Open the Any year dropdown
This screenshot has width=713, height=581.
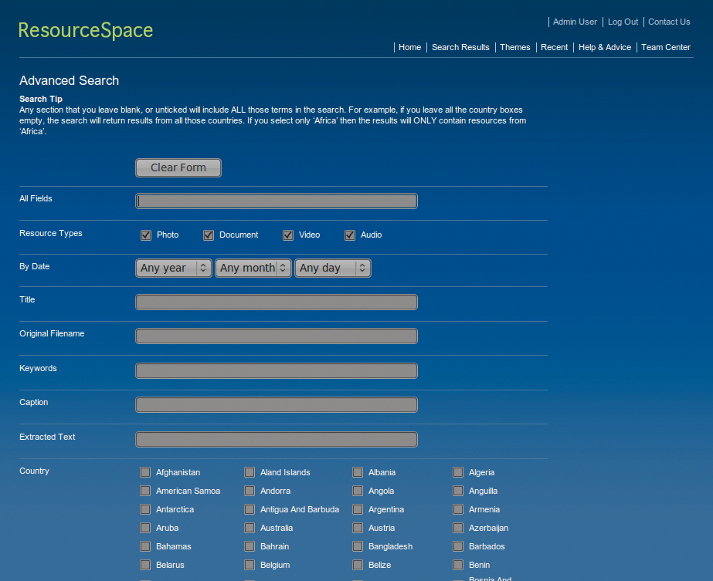click(x=174, y=268)
